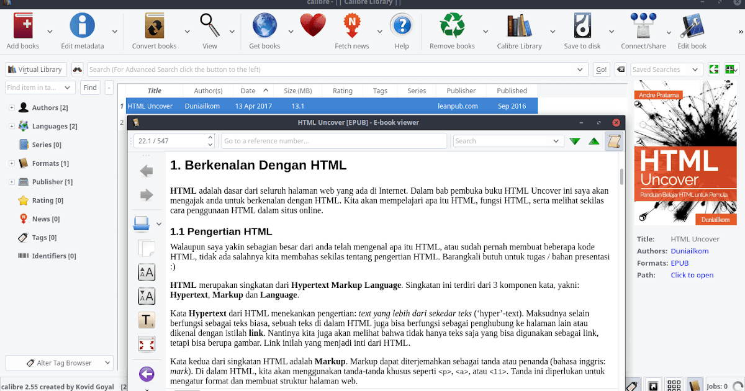The width and height of the screenshot is (745, 391).
Task: Click the Go! search button
Action: point(601,70)
